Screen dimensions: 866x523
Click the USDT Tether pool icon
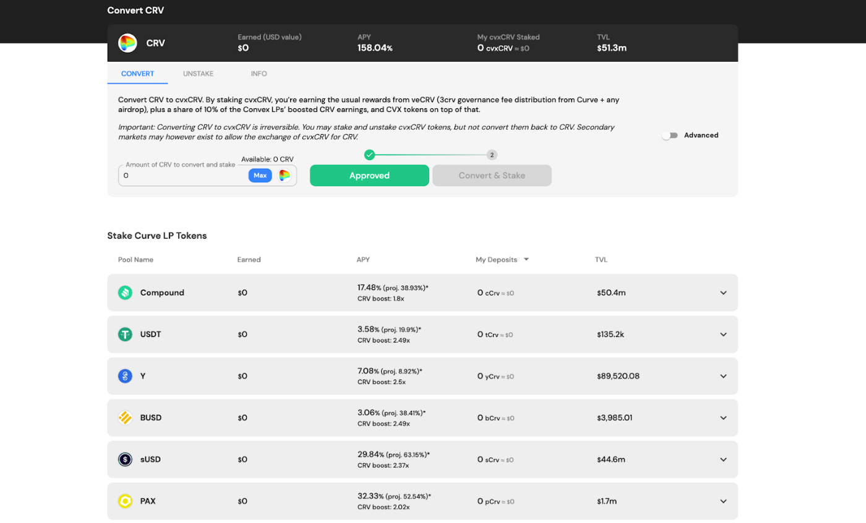[126, 334]
